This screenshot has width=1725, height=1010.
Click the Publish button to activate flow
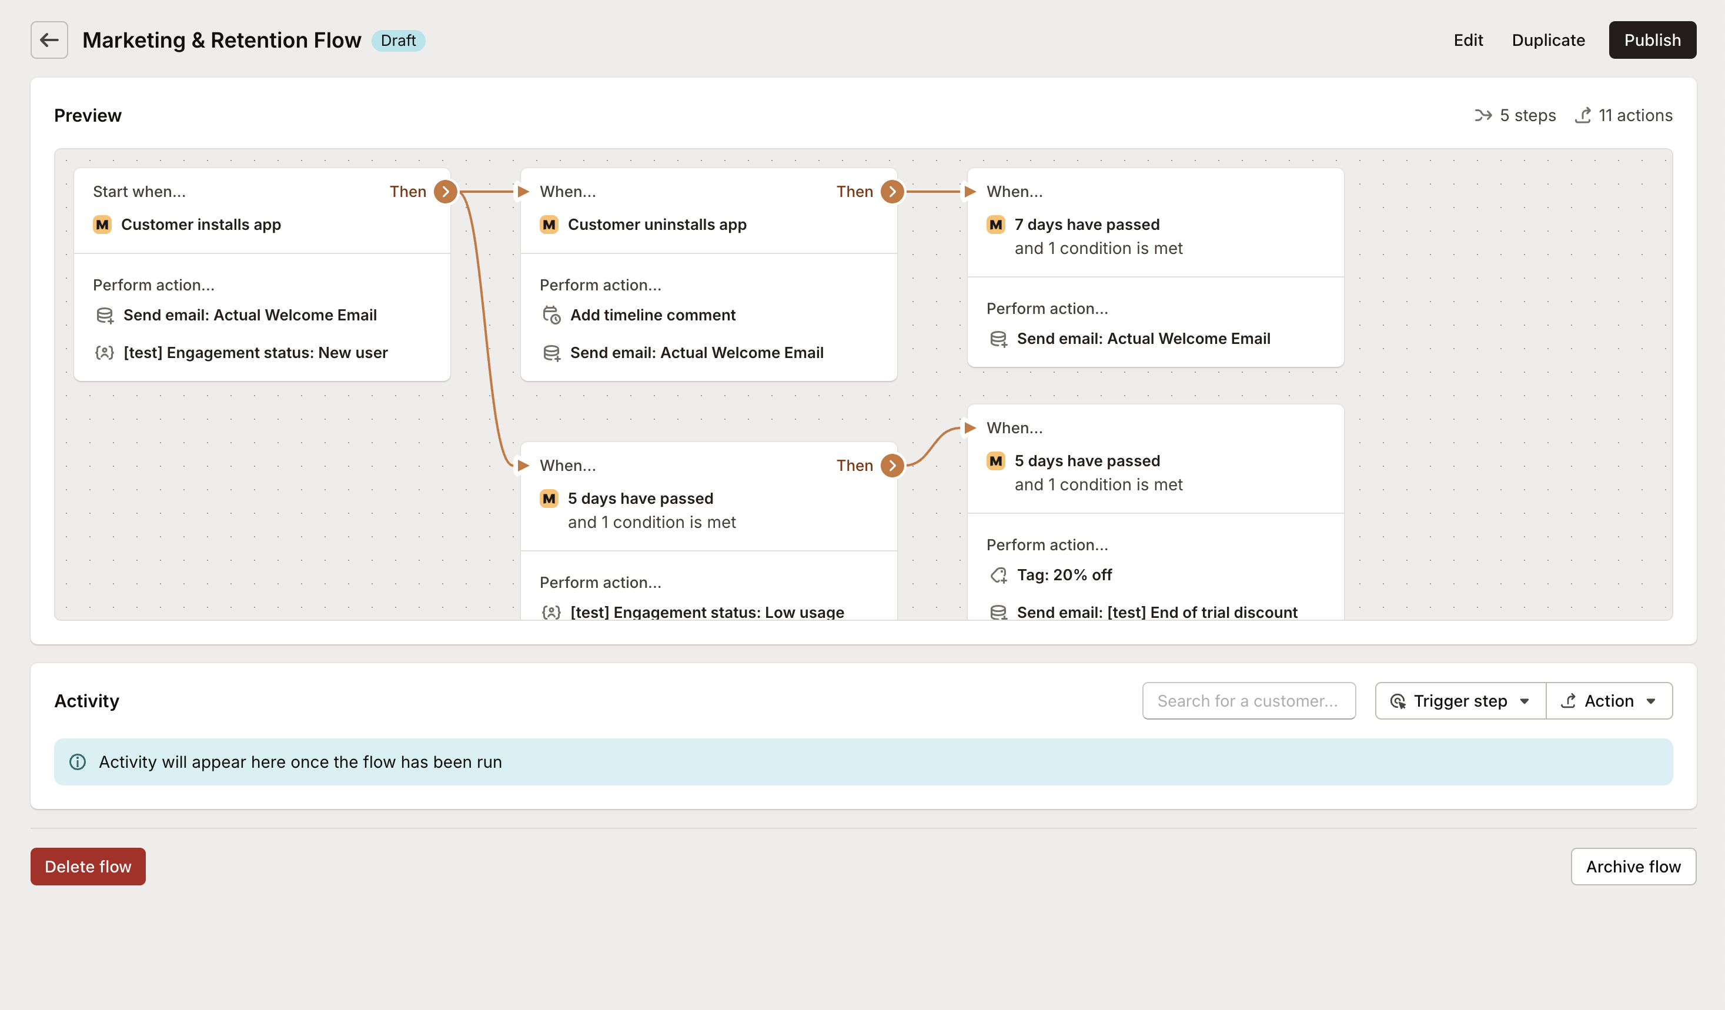[x=1652, y=39]
